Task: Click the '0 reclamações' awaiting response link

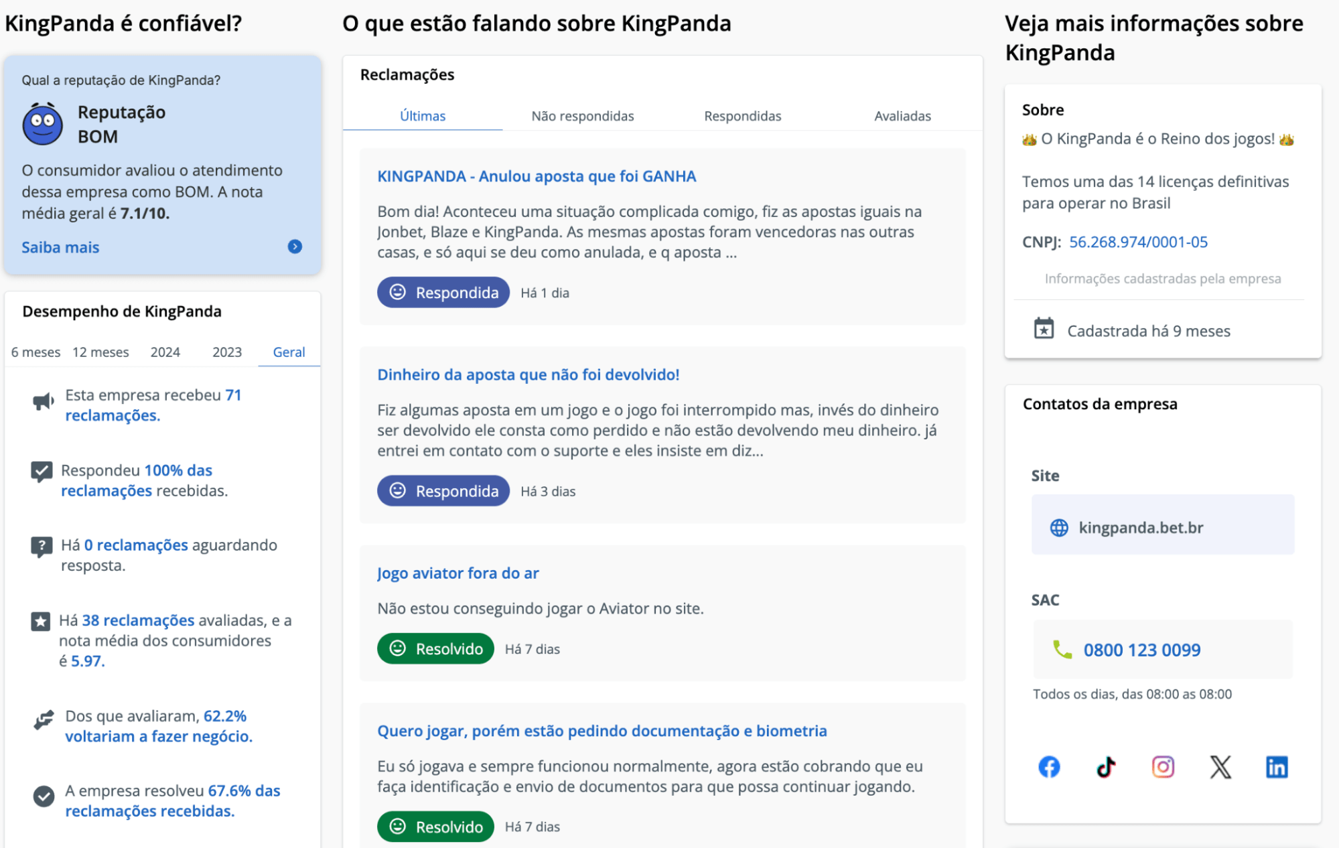Action: pyautogui.click(x=136, y=545)
